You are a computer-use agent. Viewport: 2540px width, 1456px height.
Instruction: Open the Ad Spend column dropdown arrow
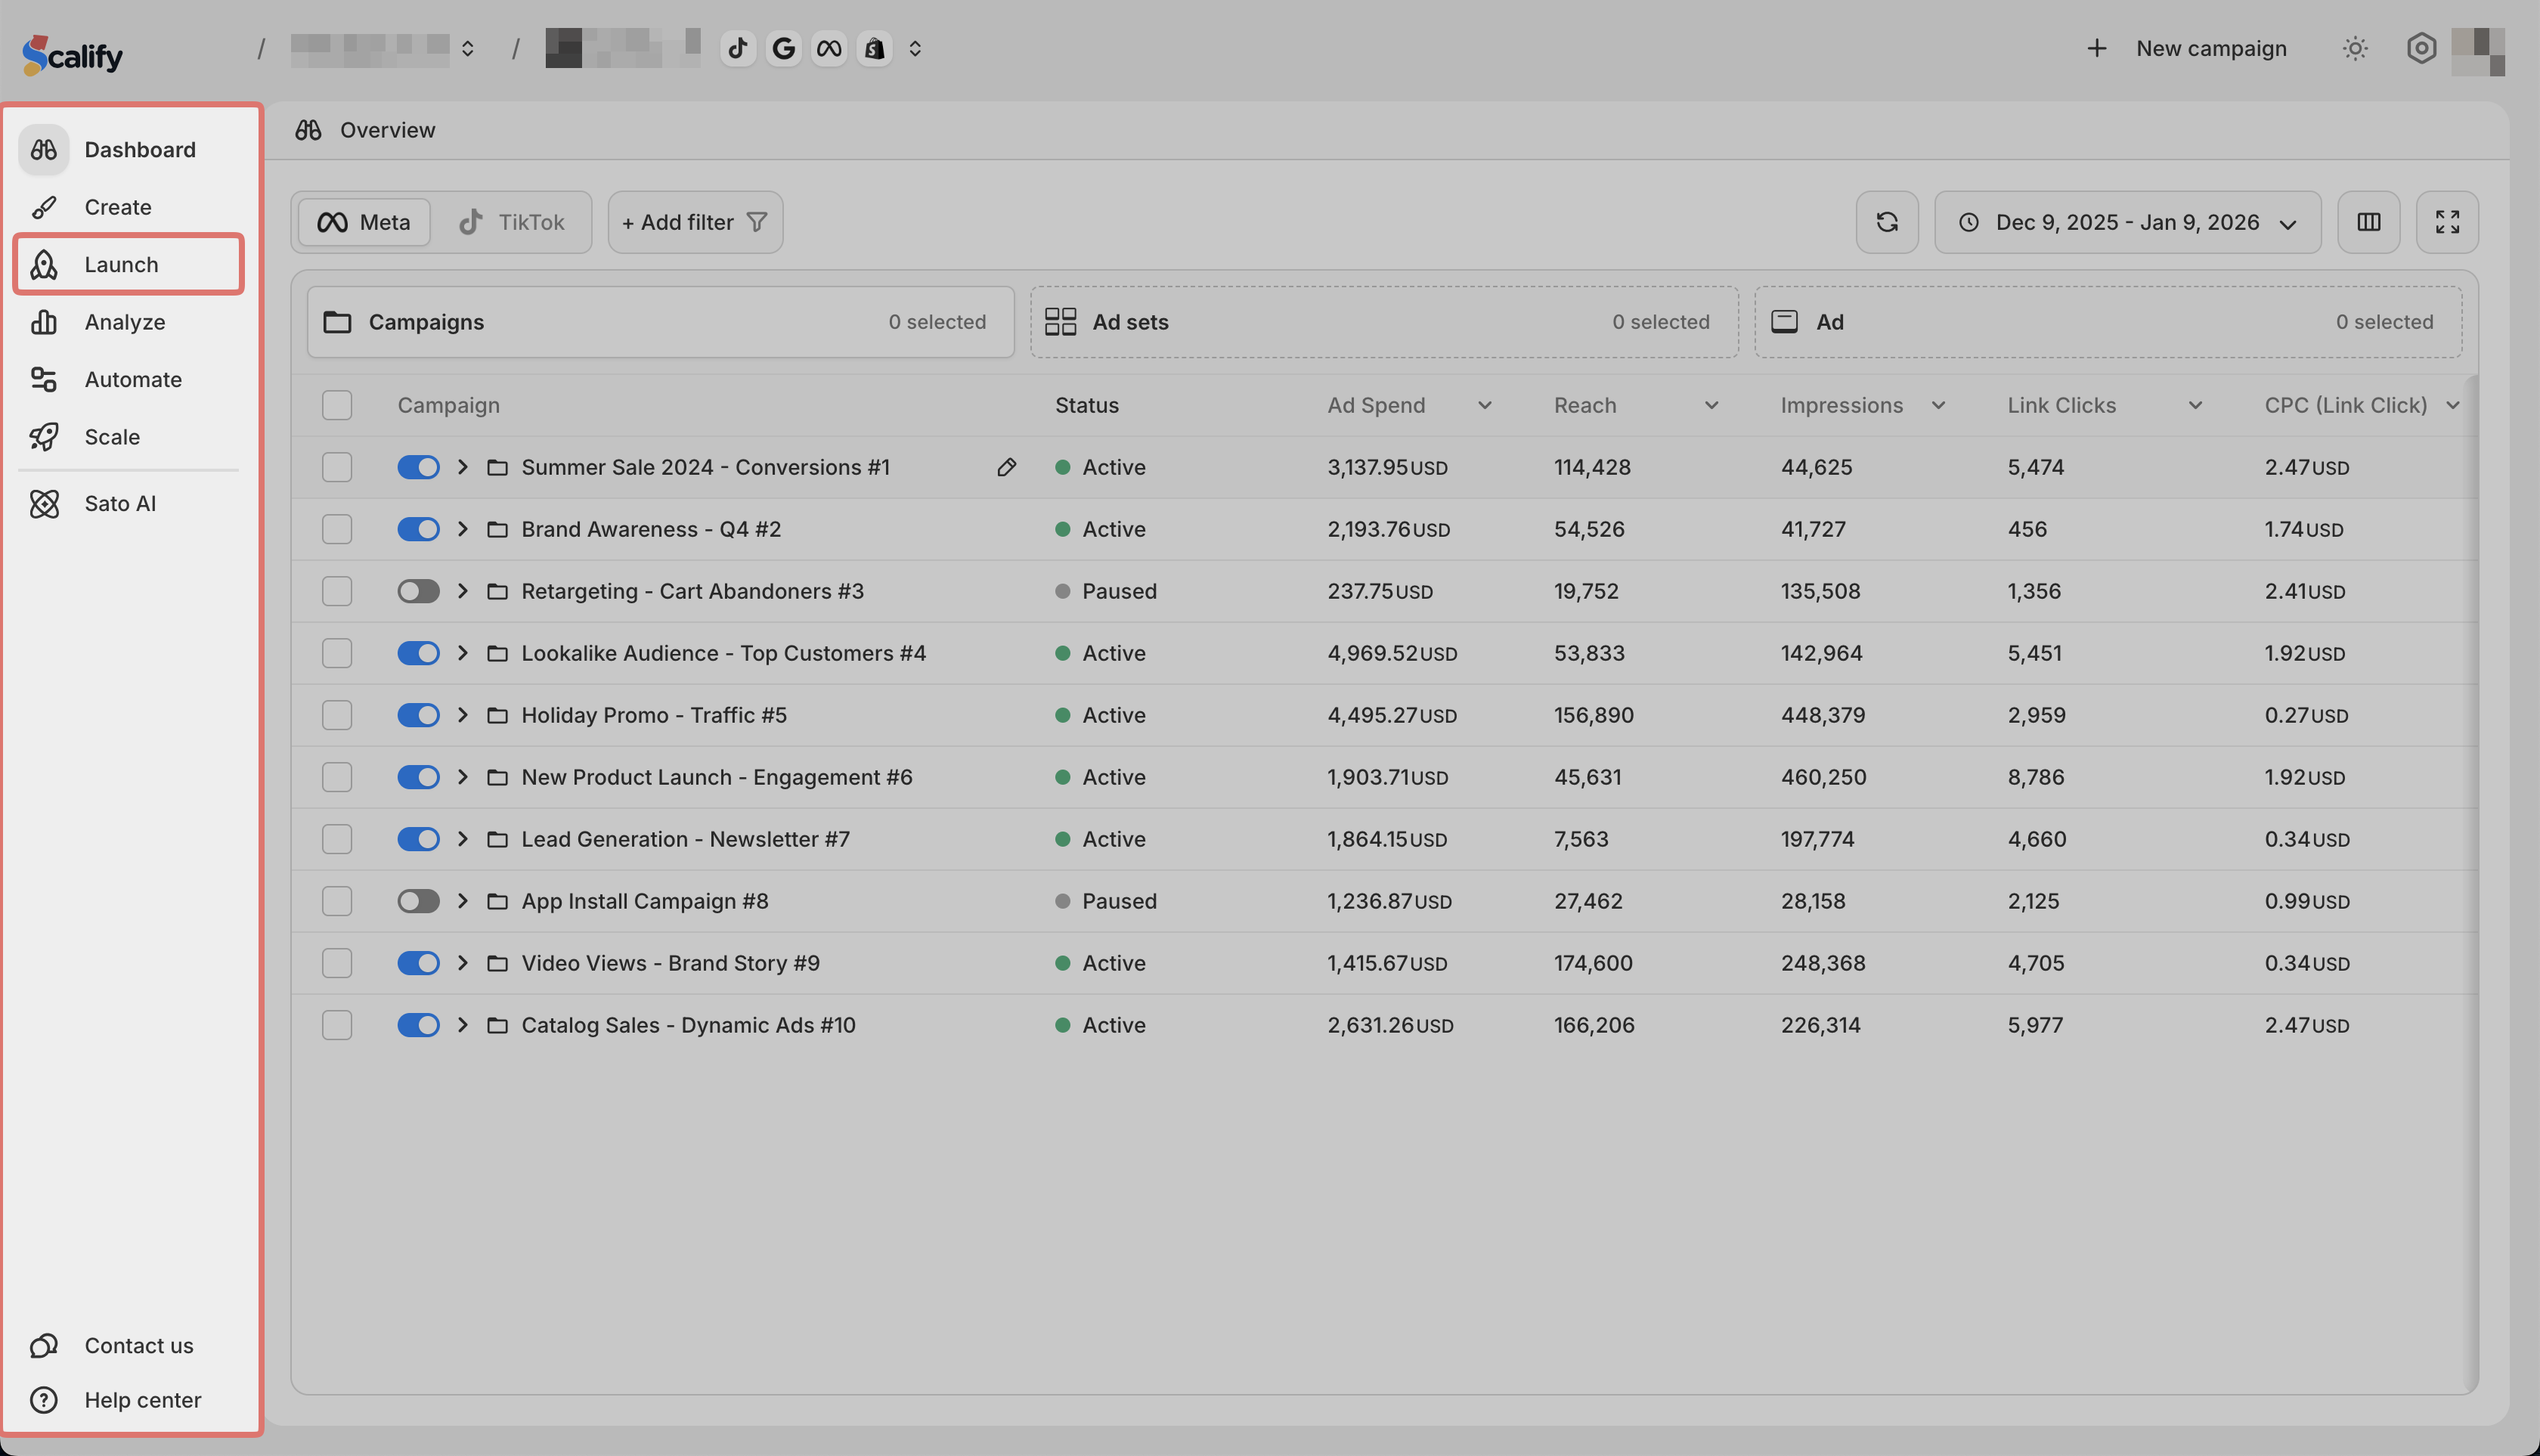click(x=1484, y=405)
